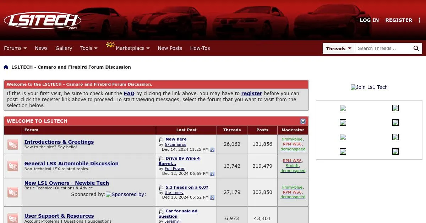Click demonspeed in New LS1 Owners row
The height and width of the screenshot is (223, 426).
coord(293,197)
